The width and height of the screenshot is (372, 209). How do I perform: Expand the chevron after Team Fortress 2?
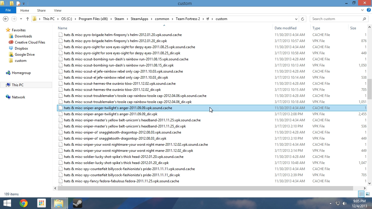click(203, 19)
